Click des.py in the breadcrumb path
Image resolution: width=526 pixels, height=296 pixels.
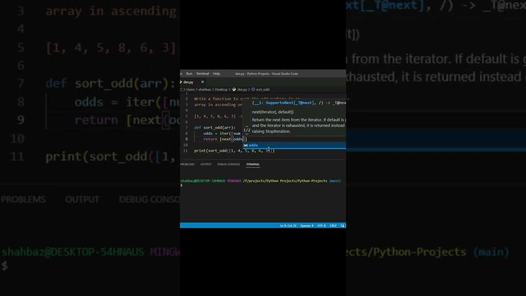(242, 89)
